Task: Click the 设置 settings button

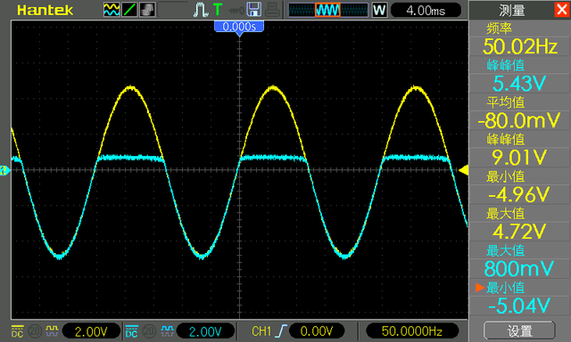Action: pos(519,331)
